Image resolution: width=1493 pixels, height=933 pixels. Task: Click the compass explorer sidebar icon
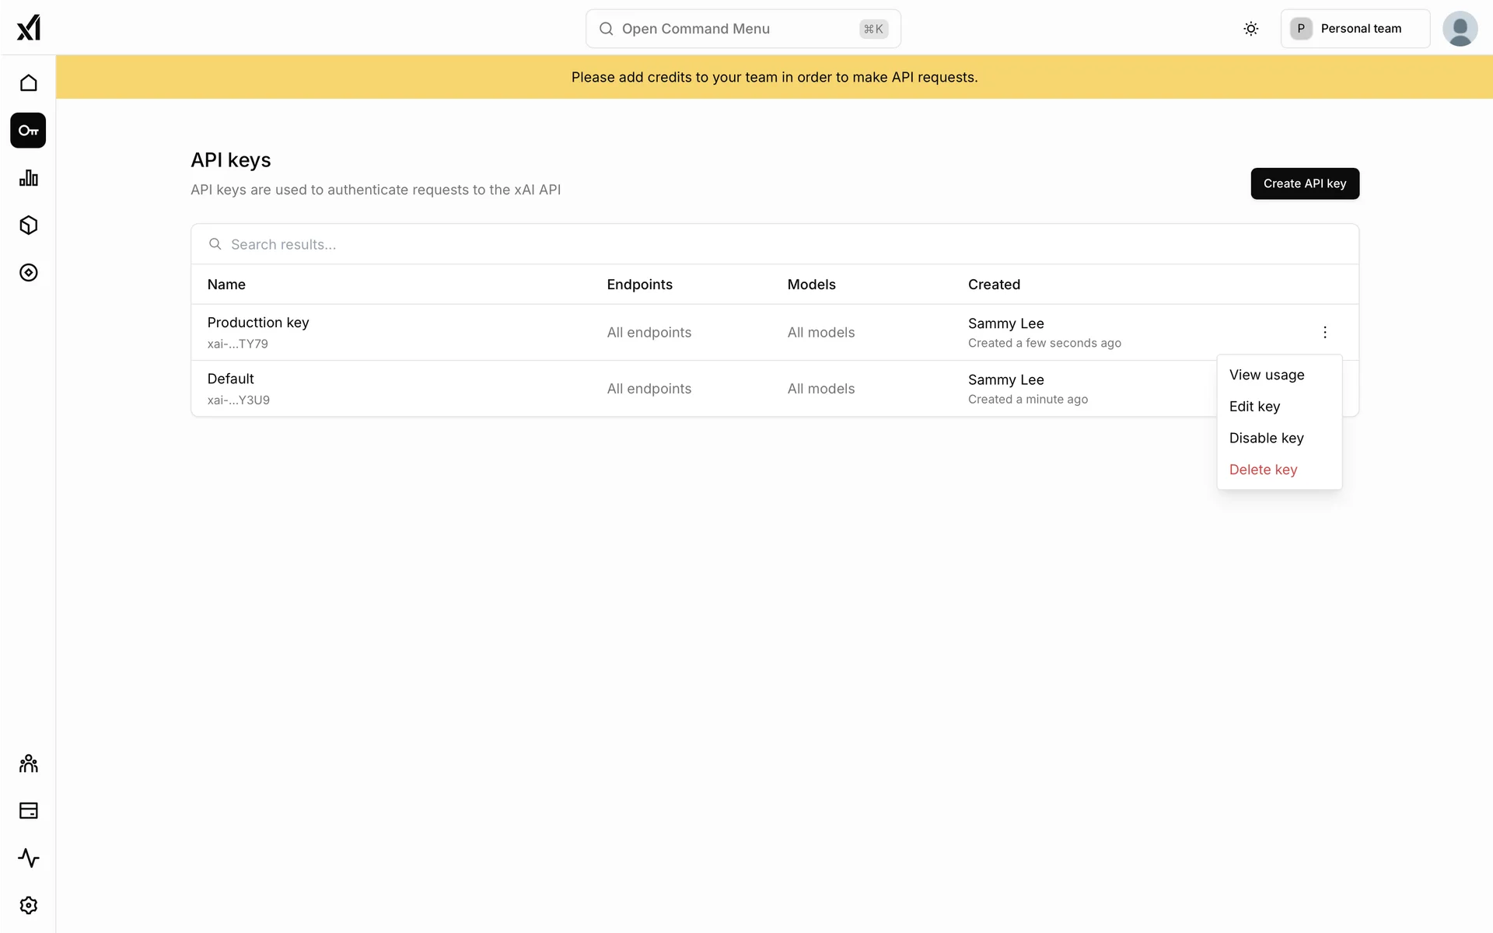tap(29, 273)
